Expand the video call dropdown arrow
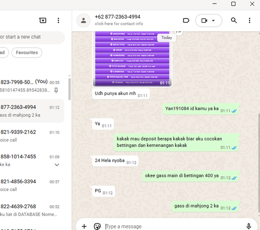The image size is (260, 230). [213, 21]
